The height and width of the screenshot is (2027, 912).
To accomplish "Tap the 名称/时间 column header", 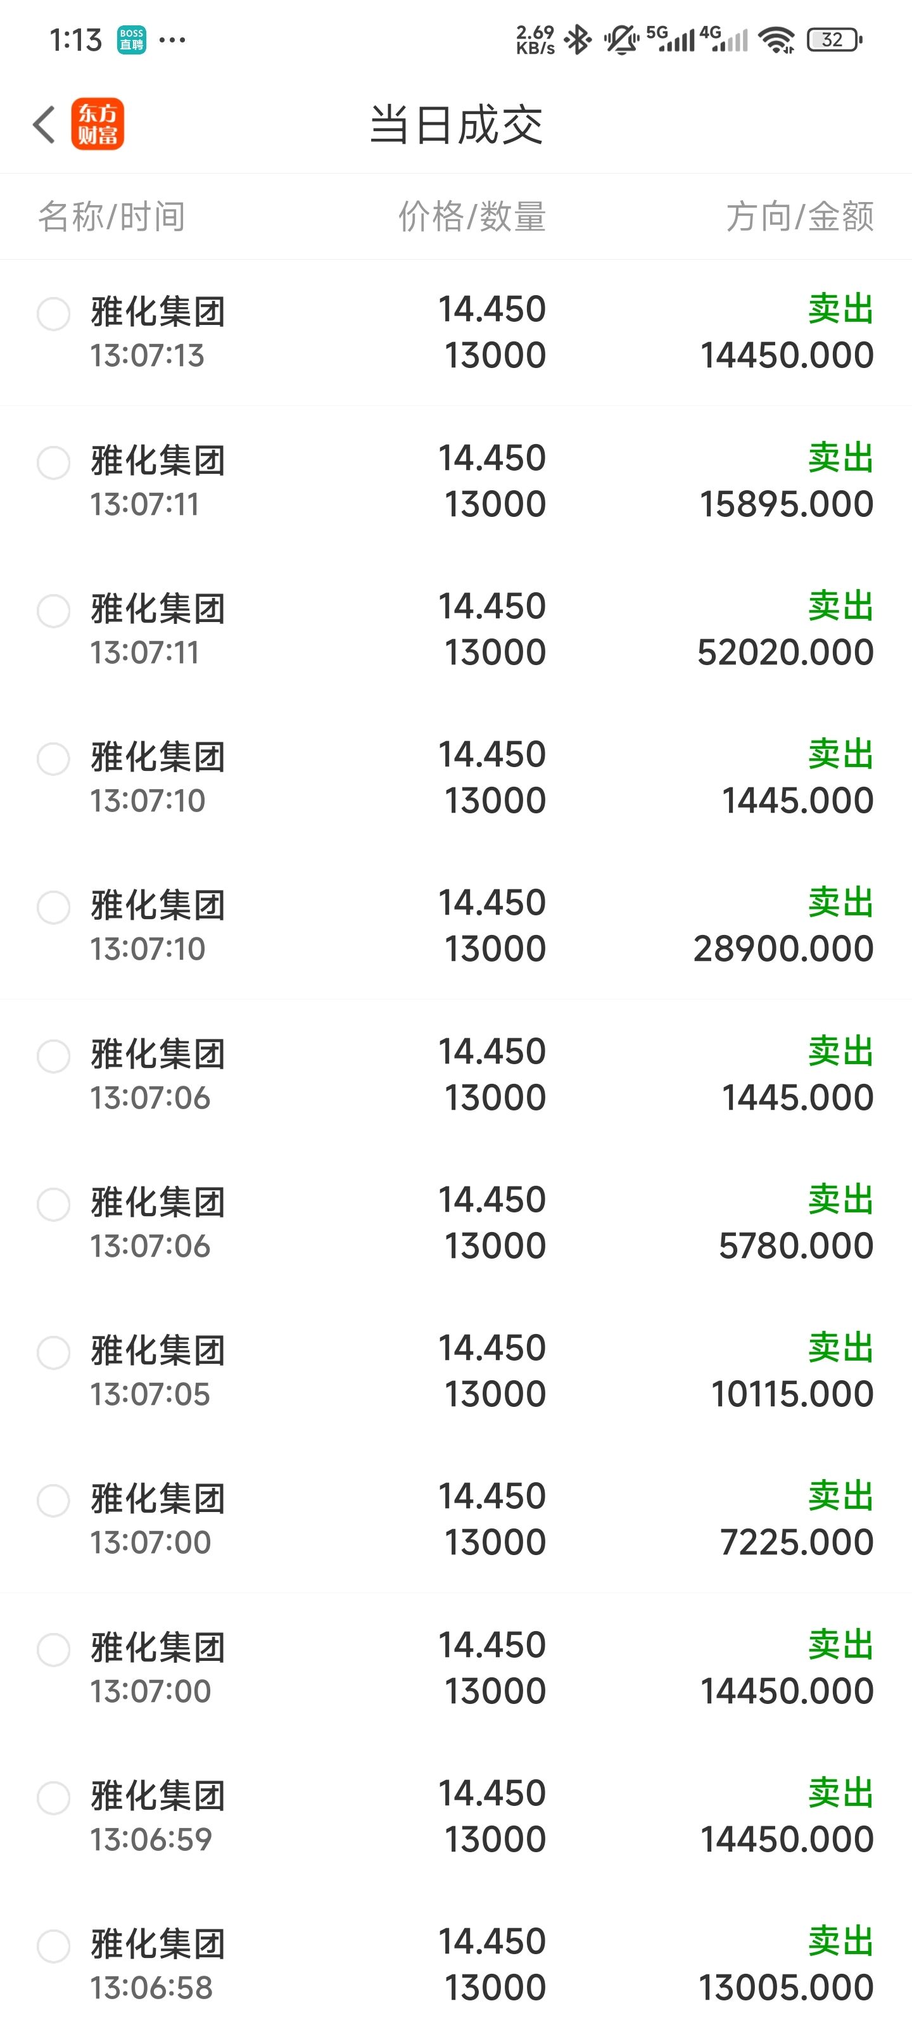I will tap(111, 217).
